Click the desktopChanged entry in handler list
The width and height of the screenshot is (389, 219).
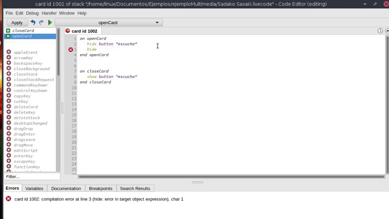(x=30, y=123)
